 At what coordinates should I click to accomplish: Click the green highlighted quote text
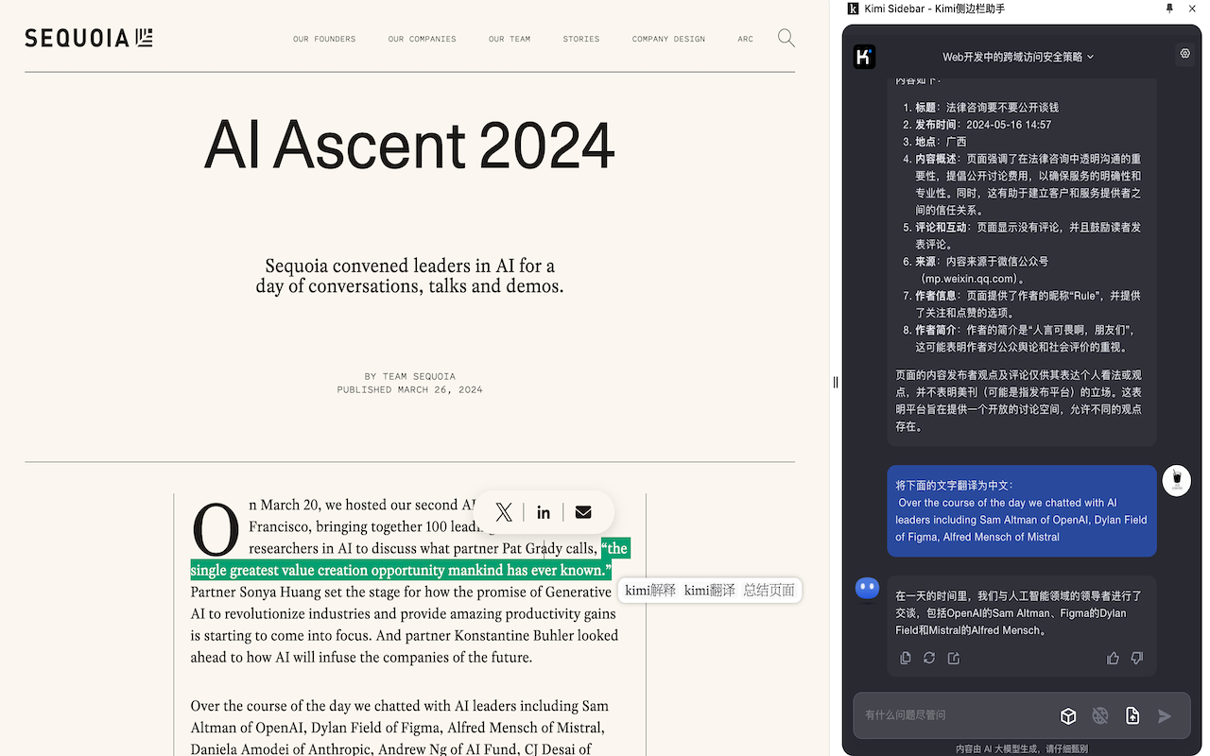[x=410, y=559]
